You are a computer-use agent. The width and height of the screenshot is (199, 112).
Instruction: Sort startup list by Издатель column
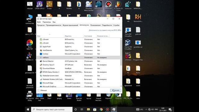74,36
